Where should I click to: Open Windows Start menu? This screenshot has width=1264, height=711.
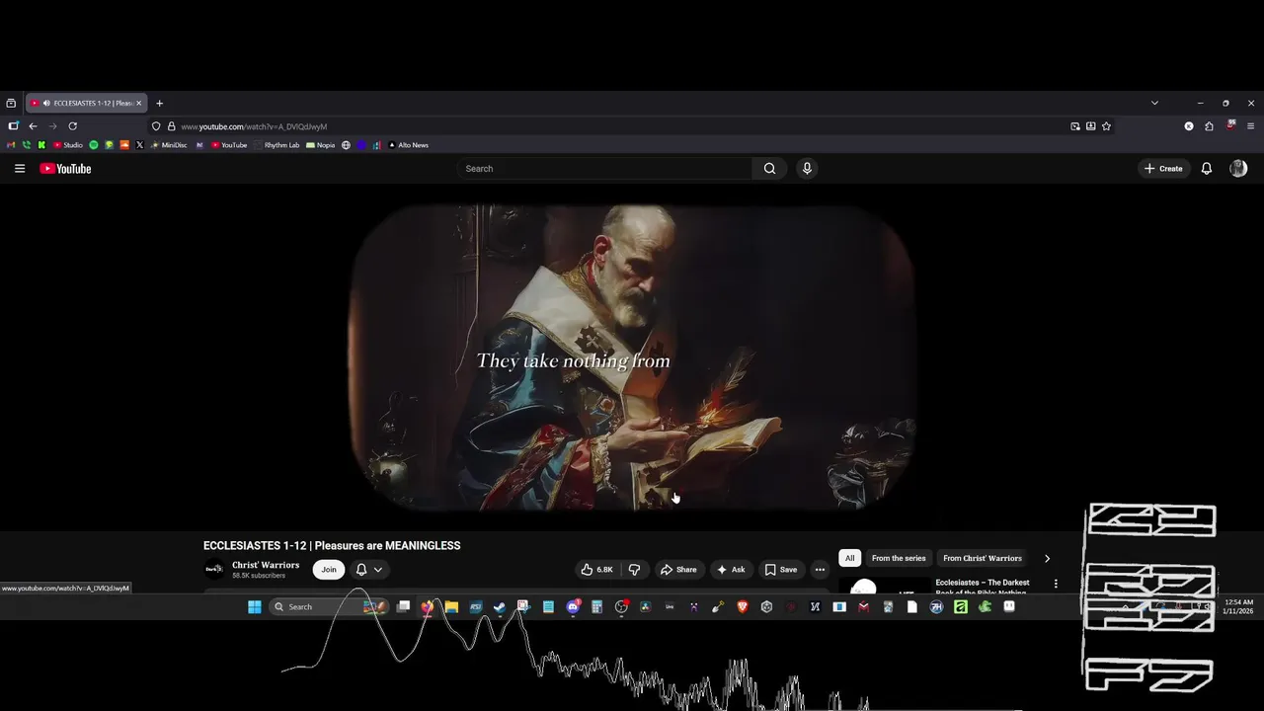tap(255, 607)
